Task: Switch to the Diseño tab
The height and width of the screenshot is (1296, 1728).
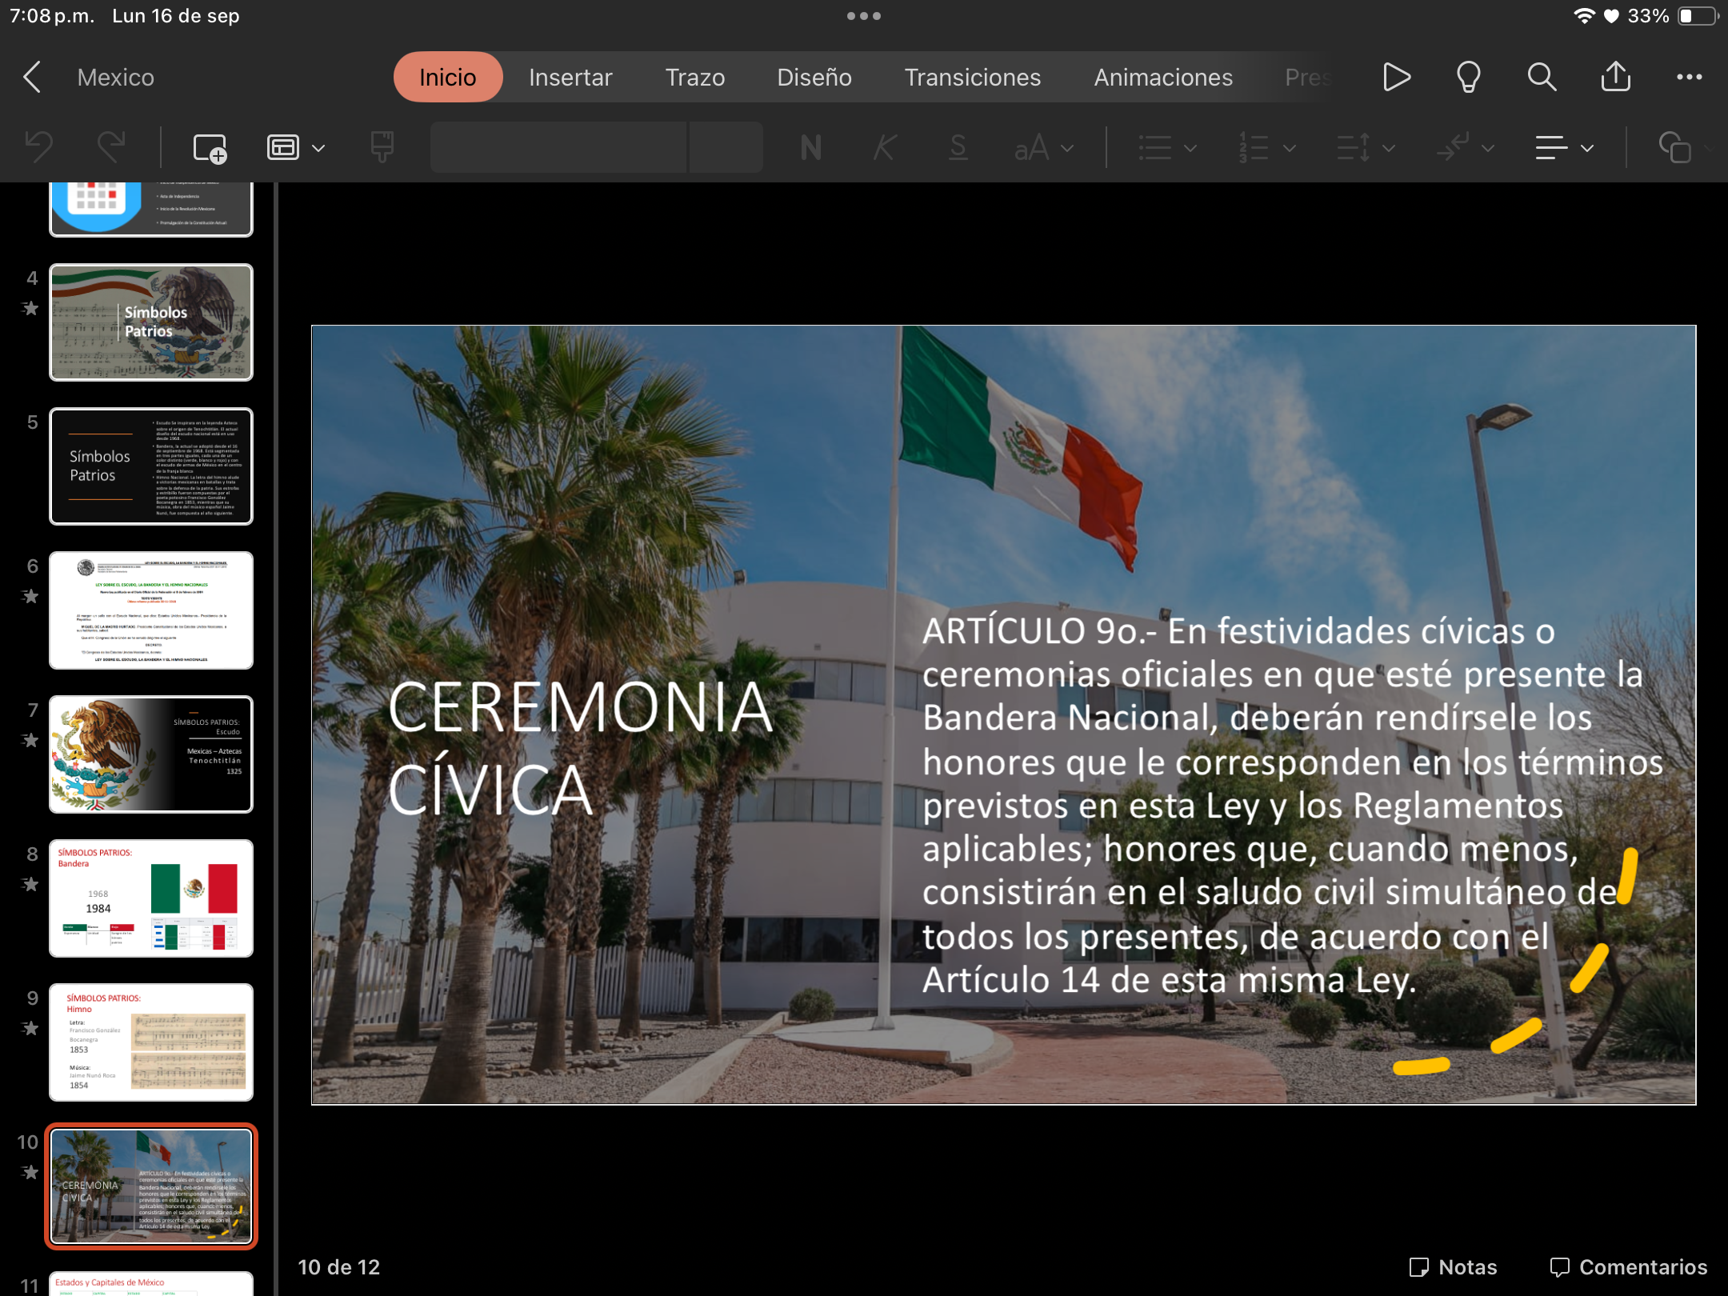Action: [814, 78]
